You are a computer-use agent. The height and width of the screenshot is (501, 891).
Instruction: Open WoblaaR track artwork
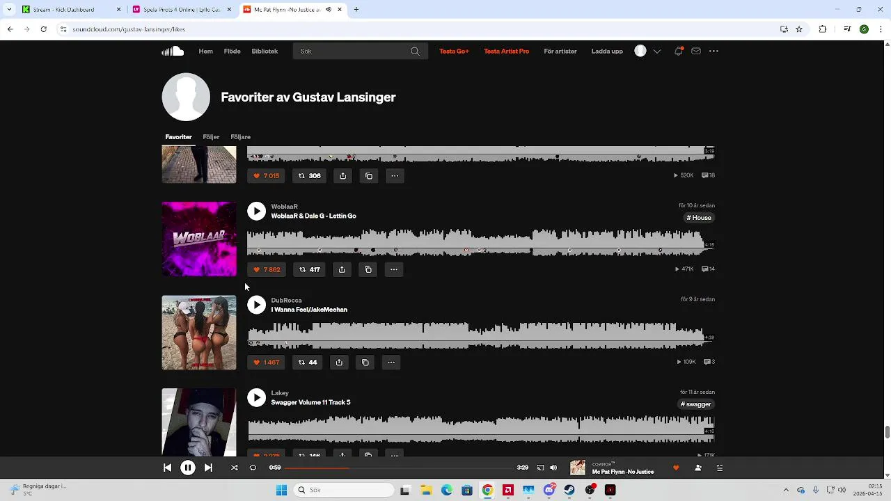pos(199,239)
